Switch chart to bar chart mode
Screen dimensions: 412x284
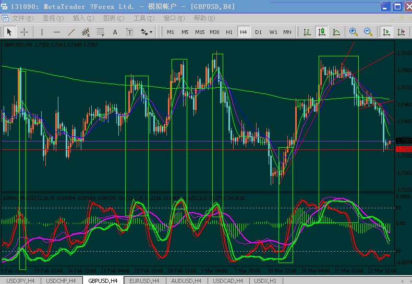[x=307, y=32]
